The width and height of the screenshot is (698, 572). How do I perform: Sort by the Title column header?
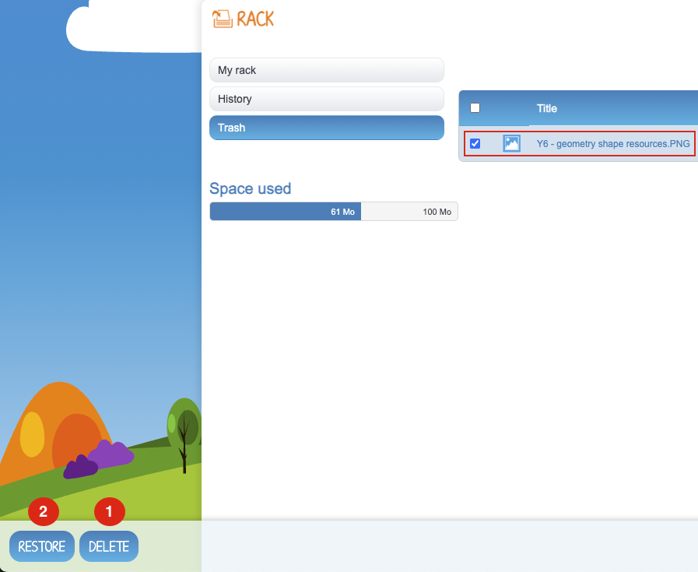(547, 108)
